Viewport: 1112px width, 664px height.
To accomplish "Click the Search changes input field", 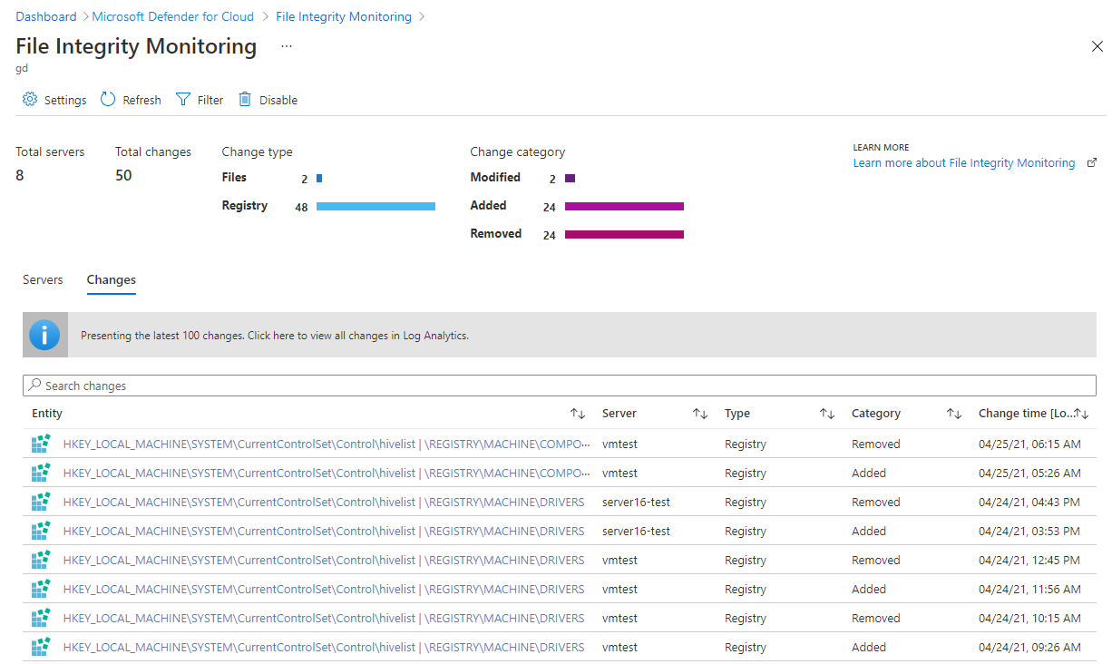I will click(559, 386).
